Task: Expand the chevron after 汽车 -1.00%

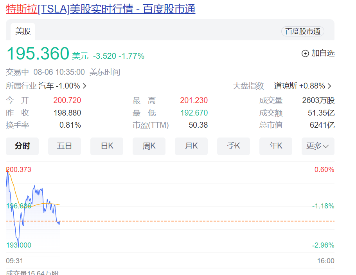Action: [x=85, y=86]
